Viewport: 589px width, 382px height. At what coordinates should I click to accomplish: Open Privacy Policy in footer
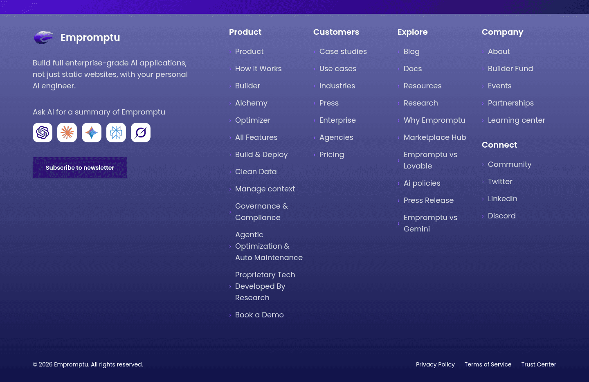pos(435,364)
